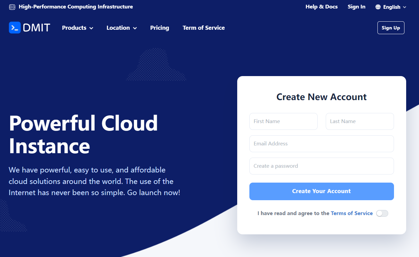Screen dimensions: 419x257
Task: Click the "Powerful Cloud Instance" headline
Action: pos(83,134)
